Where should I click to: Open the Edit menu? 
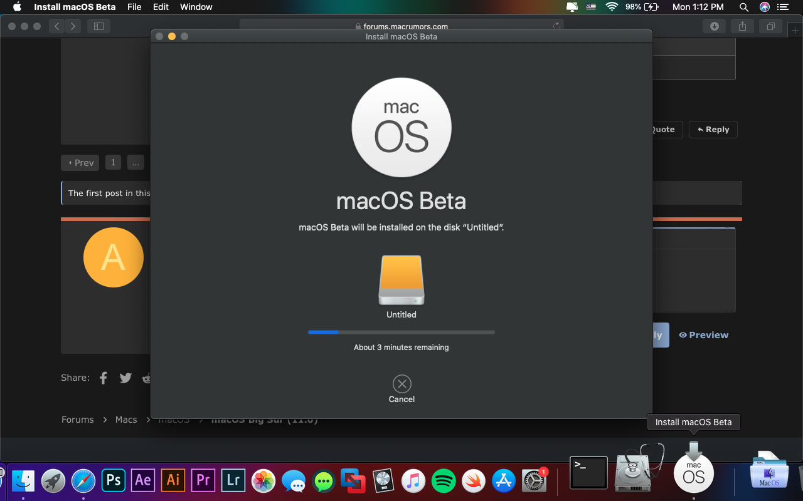pyautogui.click(x=161, y=7)
